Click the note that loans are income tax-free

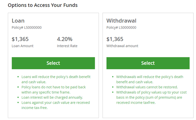56,105
